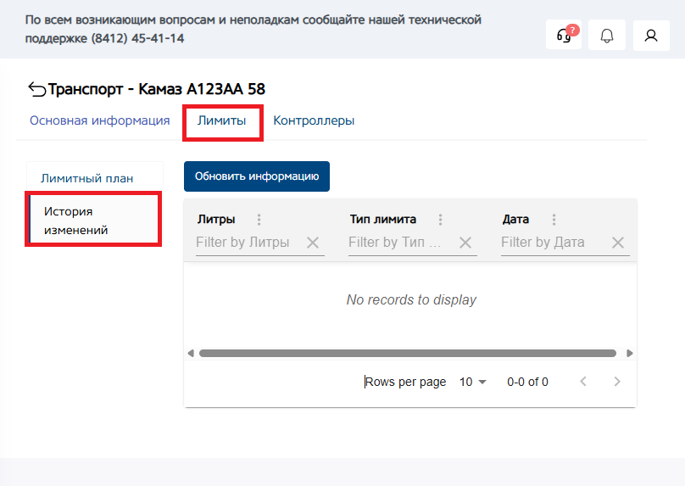Open the user profile icon

point(651,35)
